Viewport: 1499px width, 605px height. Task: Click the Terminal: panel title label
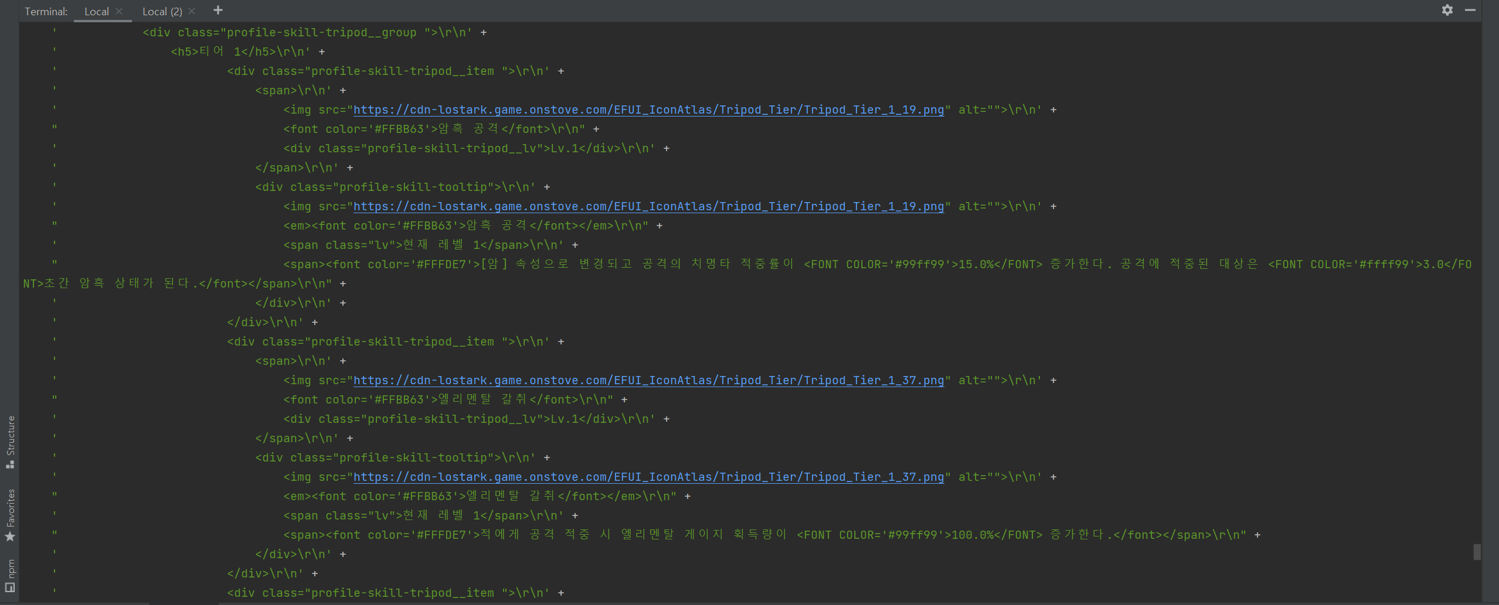(46, 11)
